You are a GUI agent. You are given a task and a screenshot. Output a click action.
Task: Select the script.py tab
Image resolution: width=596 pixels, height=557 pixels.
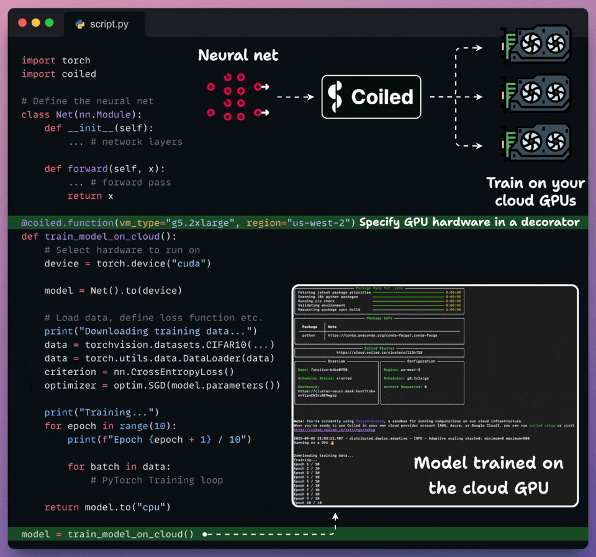pos(104,24)
